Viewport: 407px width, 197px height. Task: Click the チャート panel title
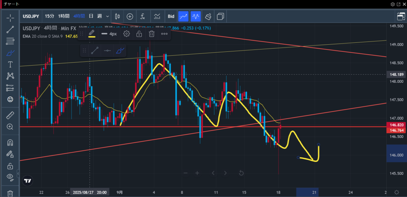click(x=11, y=4)
